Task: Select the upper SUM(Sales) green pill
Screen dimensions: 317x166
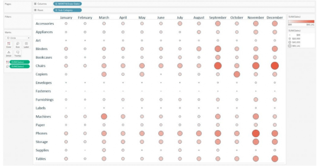Action: tap(20, 62)
